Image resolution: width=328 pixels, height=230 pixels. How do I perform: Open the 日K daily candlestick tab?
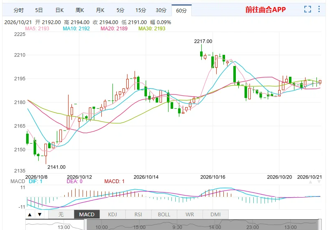[59, 10]
